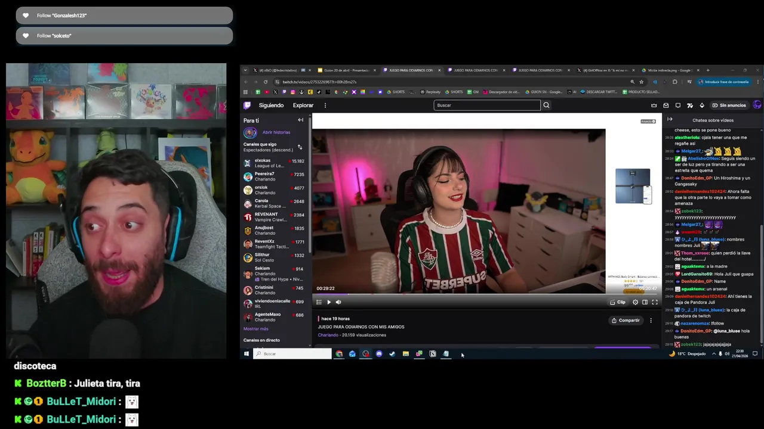Go back in the browser
The height and width of the screenshot is (429, 764).
245,82
